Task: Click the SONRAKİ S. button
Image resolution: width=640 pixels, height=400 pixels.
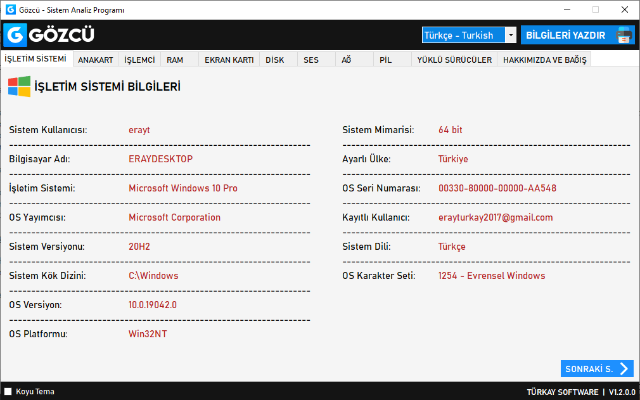Action: point(597,368)
